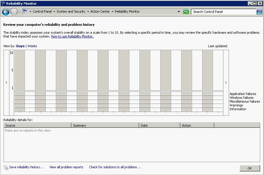Image resolution: width=264 pixels, height=175 pixels.
Task: Select the first day column in the chart
Action: click(x=19, y=81)
